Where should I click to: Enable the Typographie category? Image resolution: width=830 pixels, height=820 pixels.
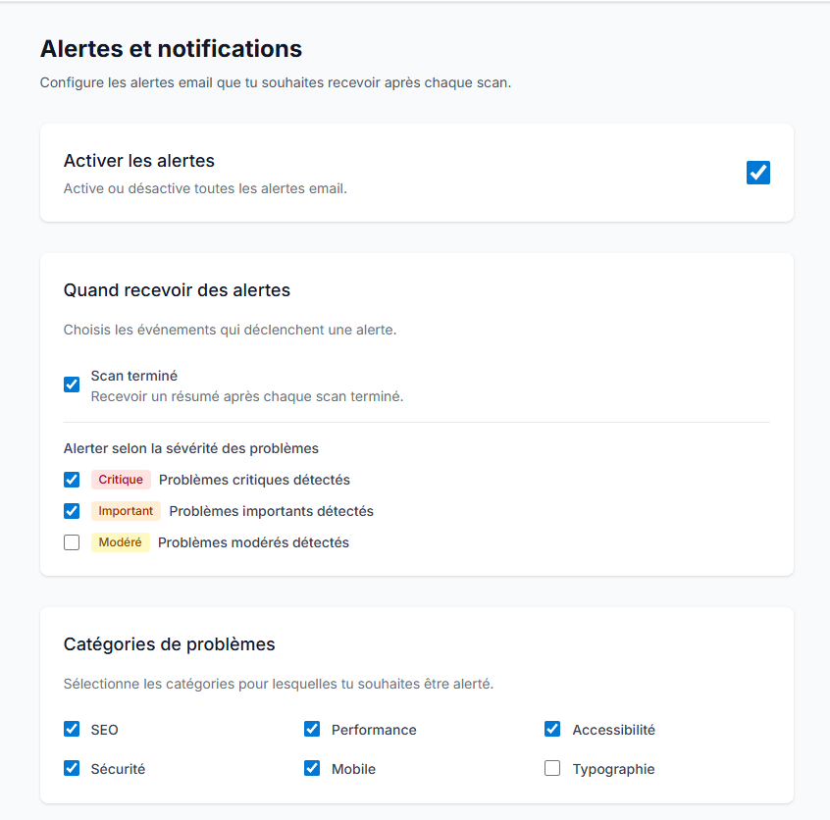(551, 768)
